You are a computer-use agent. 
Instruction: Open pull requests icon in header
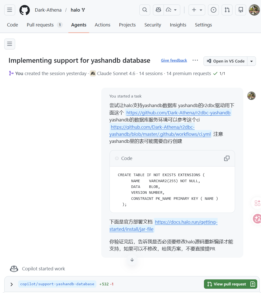click(x=227, y=10)
